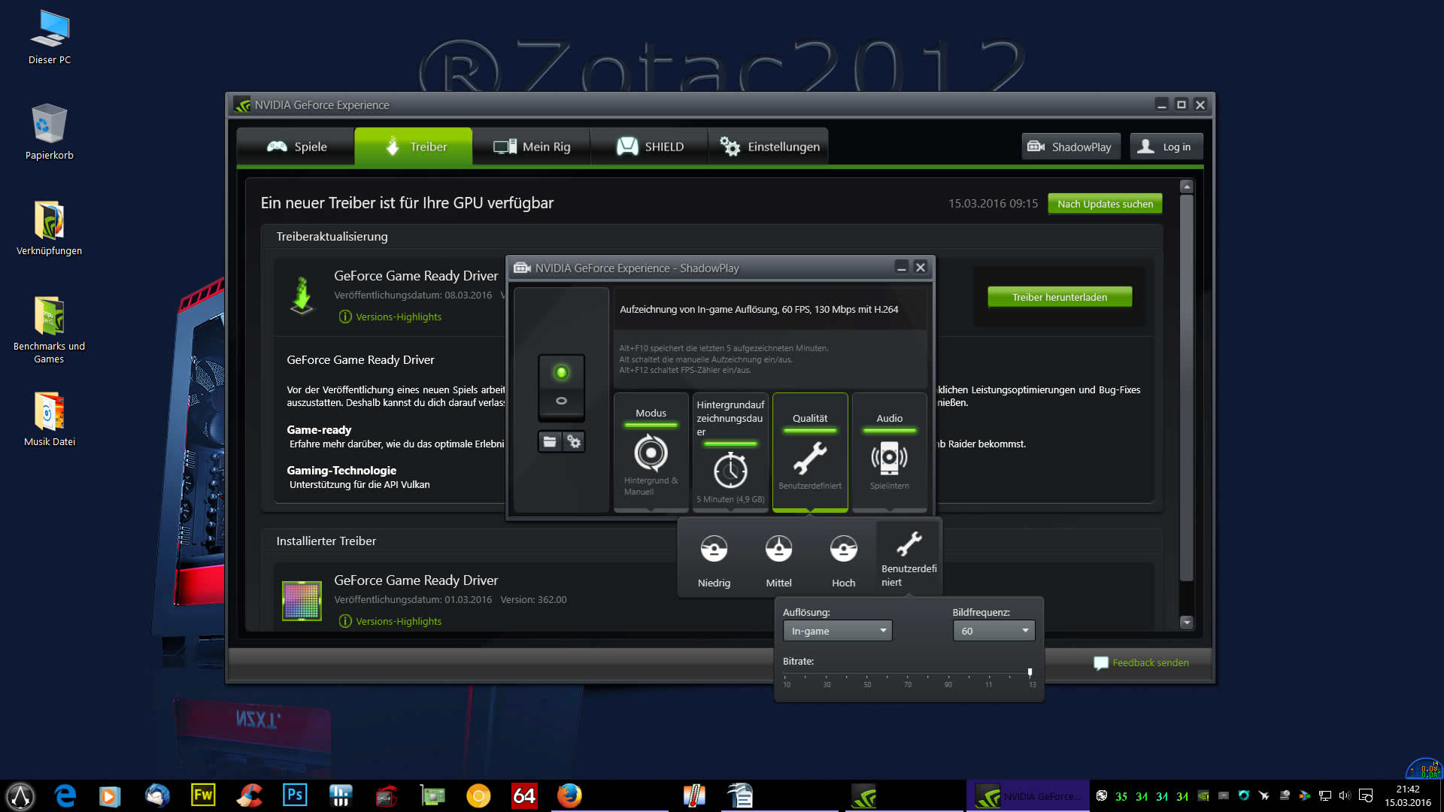Viewport: 1444px width, 812px height.
Task: Click Treiber herunterladen button
Action: 1060,297
